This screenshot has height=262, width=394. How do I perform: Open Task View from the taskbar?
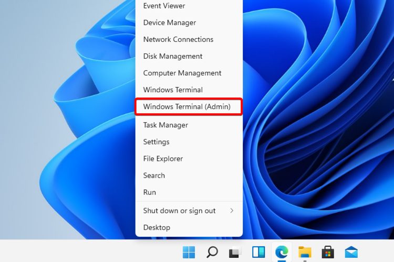[x=235, y=252]
